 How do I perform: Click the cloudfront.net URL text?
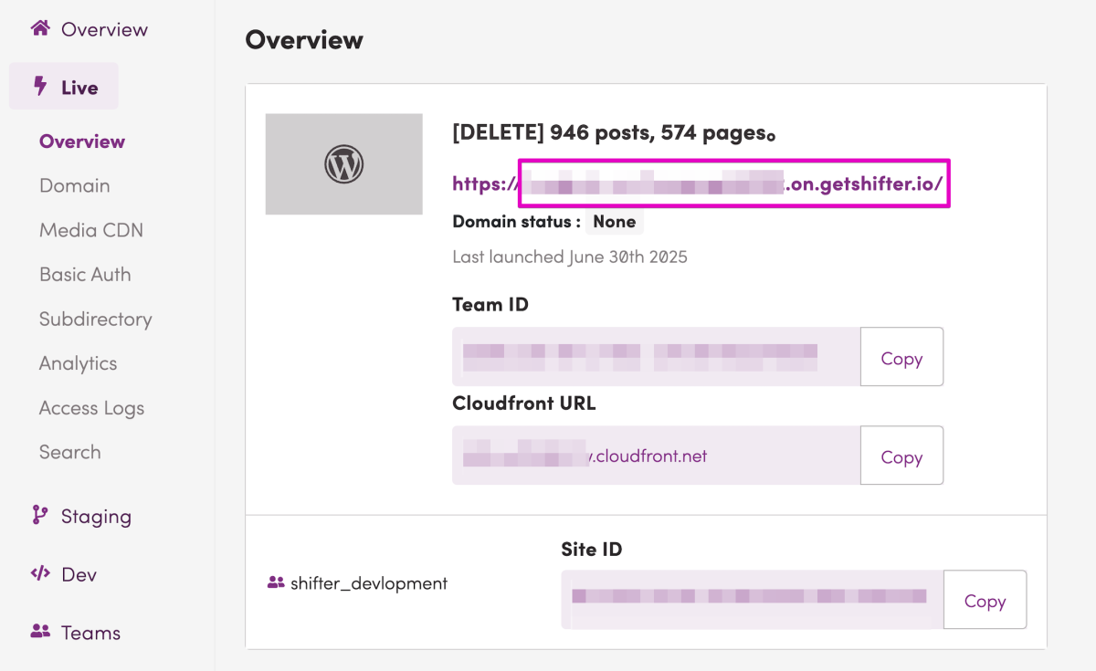coord(585,456)
